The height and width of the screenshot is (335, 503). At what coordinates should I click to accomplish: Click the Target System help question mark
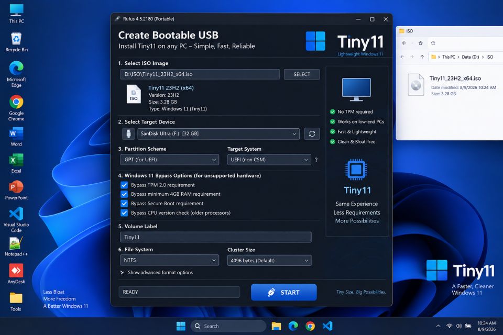pos(316,160)
